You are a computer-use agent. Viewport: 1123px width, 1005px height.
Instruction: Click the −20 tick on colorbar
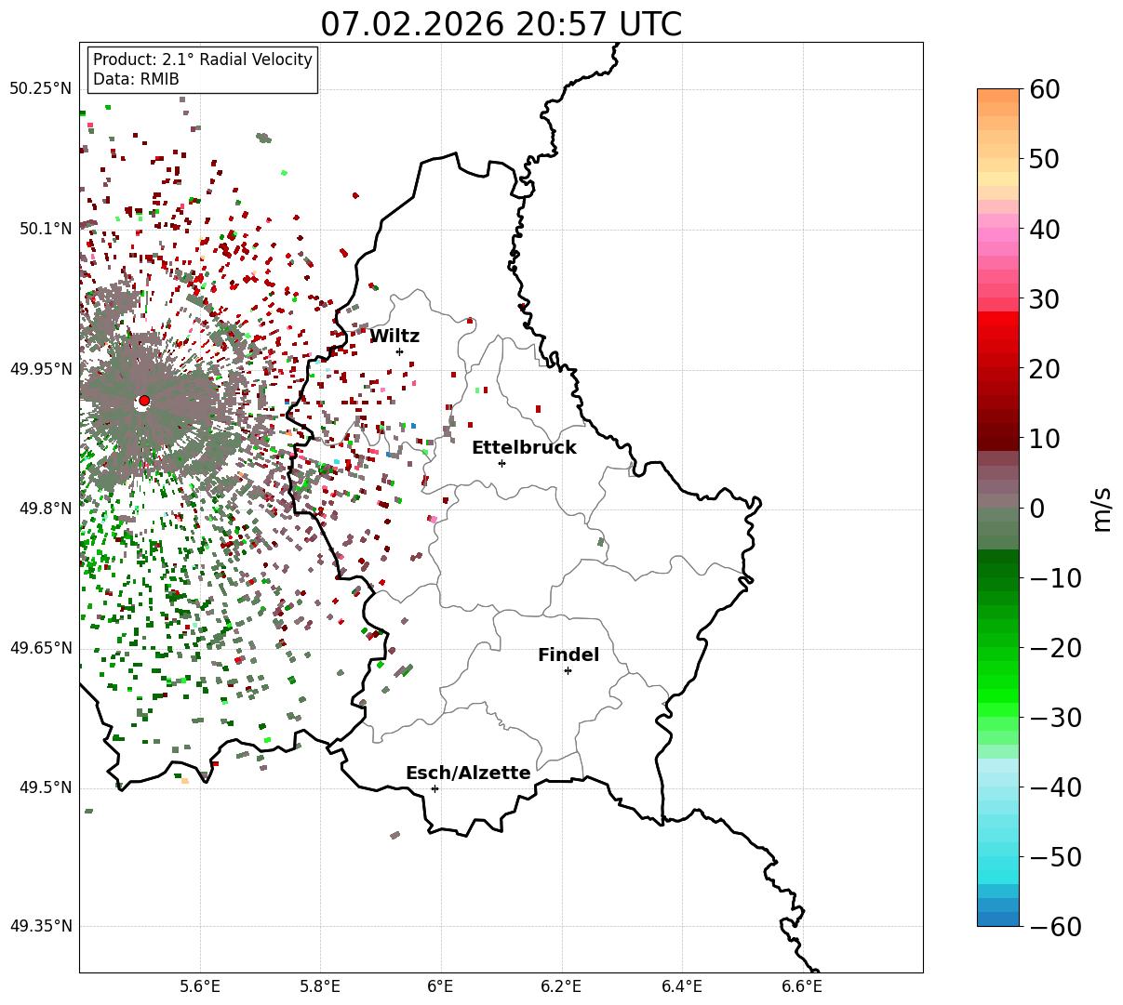[x=1056, y=648]
